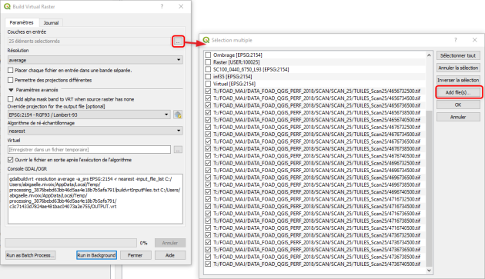
Task: Select the 4676734500.tif row text
Action: click(x=316, y=134)
